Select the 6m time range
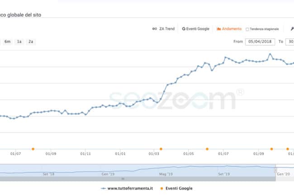This screenshot has height=195, width=294. click(8, 41)
